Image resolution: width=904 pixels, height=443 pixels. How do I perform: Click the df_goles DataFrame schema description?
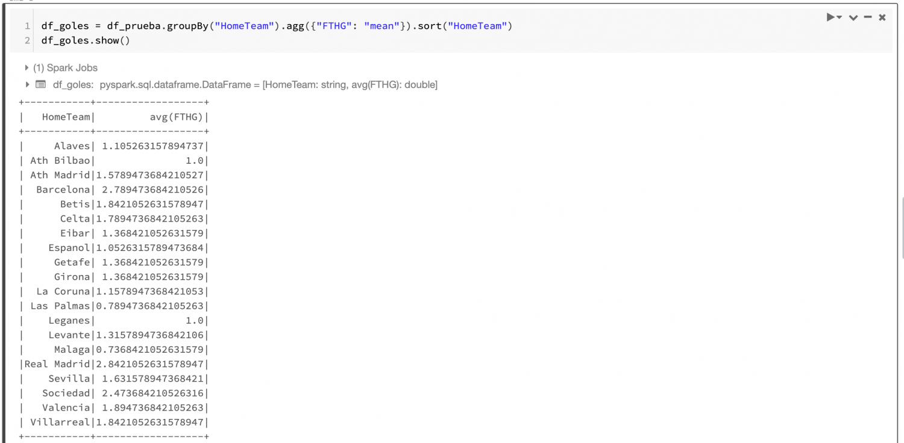point(269,85)
